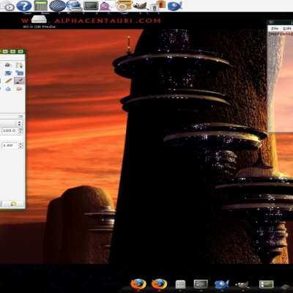Image resolution: width=293 pixels, height=293 pixels.
Task: Click the orange box launcher in top panel
Action: [124, 5]
